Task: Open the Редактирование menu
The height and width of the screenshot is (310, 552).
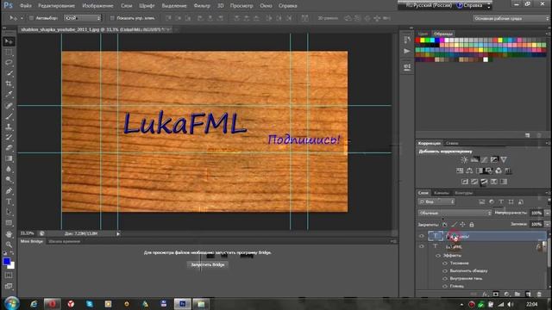Action: 56,6
